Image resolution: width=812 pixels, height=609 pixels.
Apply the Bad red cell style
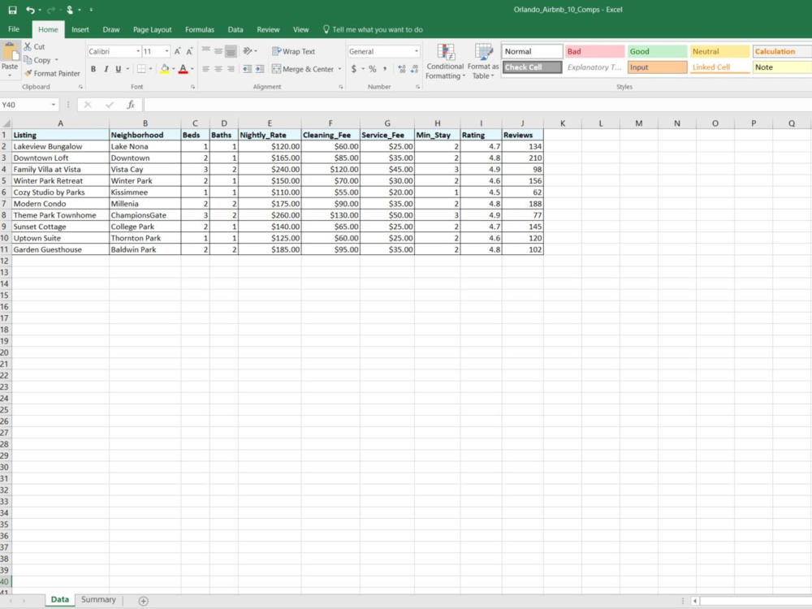(595, 51)
